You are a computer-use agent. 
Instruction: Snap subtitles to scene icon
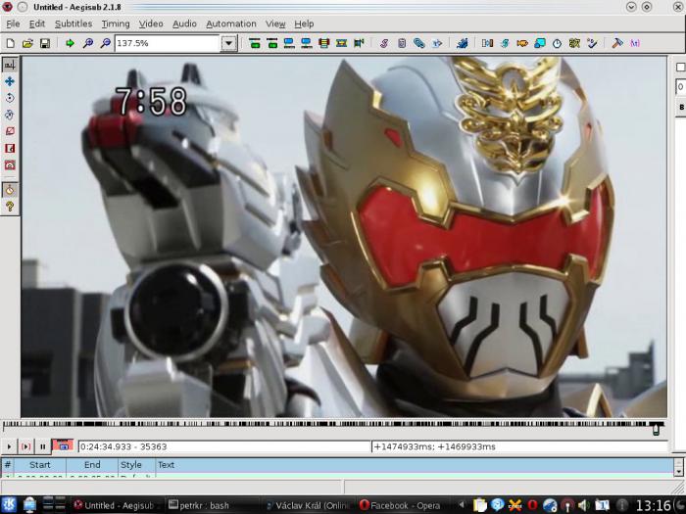point(341,43)
